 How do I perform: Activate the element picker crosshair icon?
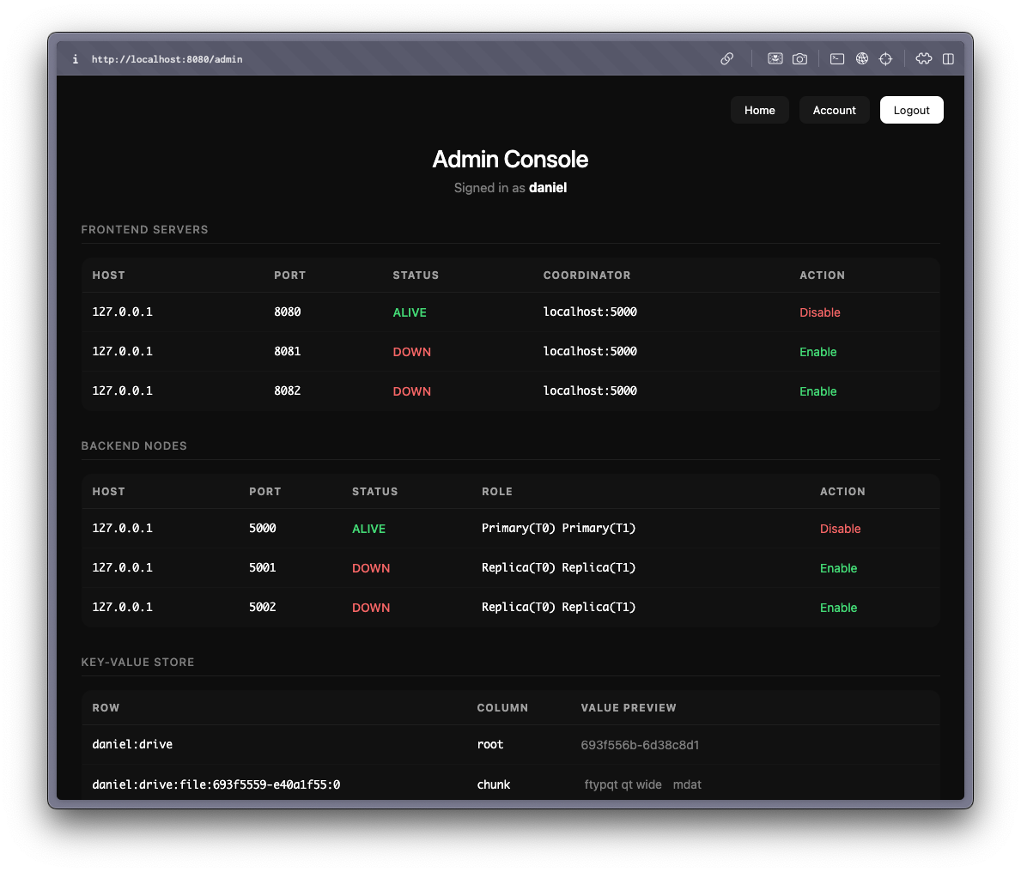[x=885, y=58]
